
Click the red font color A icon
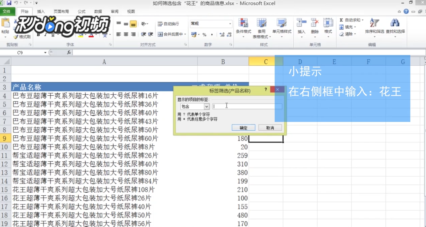pyautogui.click(x=91, y=35)
